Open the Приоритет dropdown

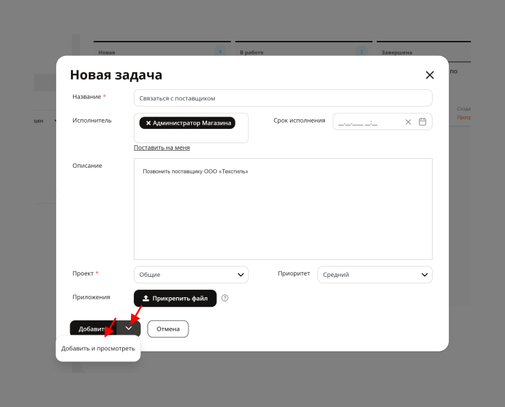coord(375,275)
